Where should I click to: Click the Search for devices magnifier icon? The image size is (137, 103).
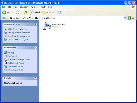tap(6, 36)
